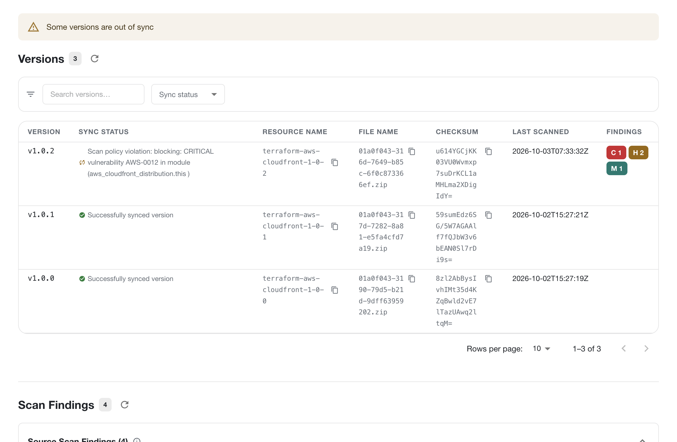The image size is (677, 442).
Task: Click v1.0.1 green synced check icon
Action: pos(82,215)
